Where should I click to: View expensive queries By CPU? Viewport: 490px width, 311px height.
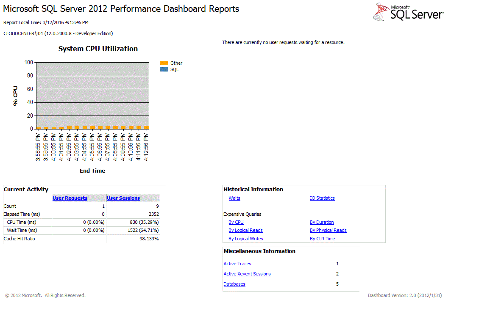[x=236, y=222]
